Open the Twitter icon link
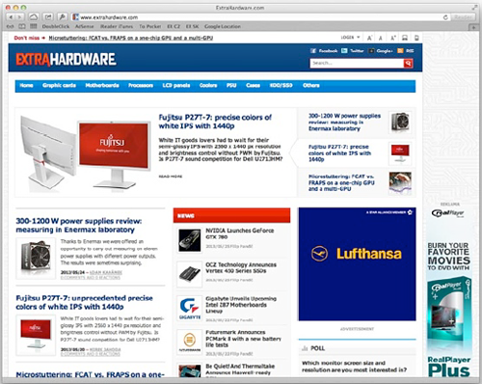Viewport: 482px width, 384px height. point(344,51)
